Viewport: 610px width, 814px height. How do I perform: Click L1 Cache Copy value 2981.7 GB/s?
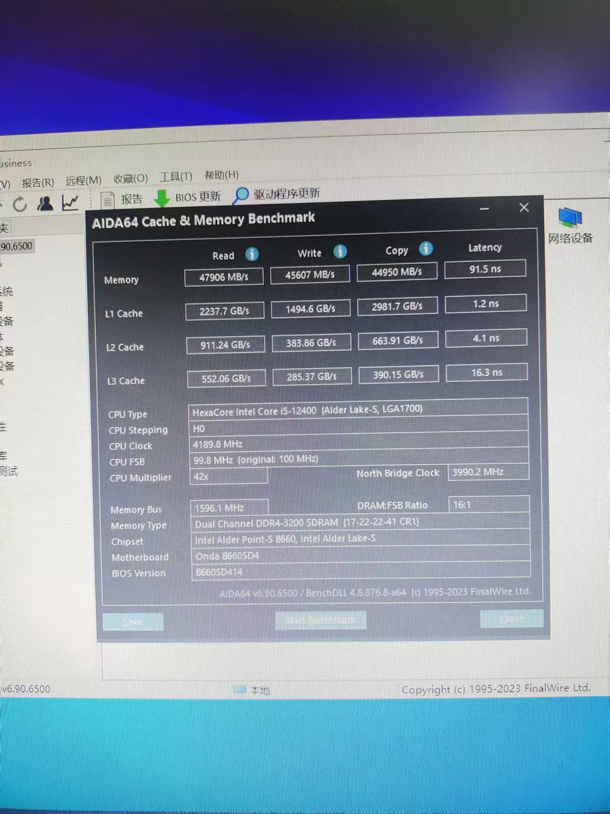(x=397, y=306)
